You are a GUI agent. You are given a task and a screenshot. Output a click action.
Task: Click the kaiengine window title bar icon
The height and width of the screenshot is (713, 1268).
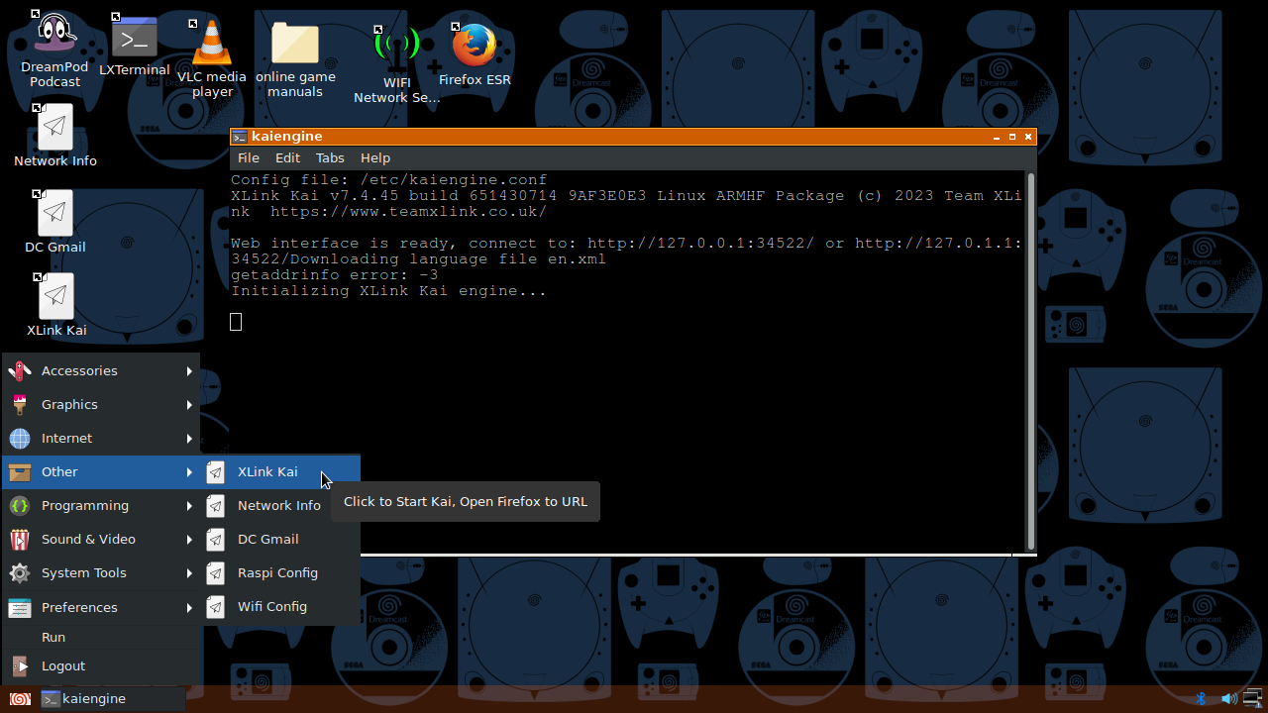point(239,137)
